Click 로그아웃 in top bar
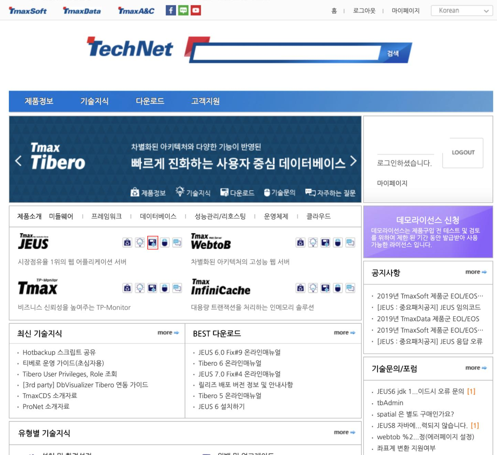 pyautogui.click(x=364, y=11)
